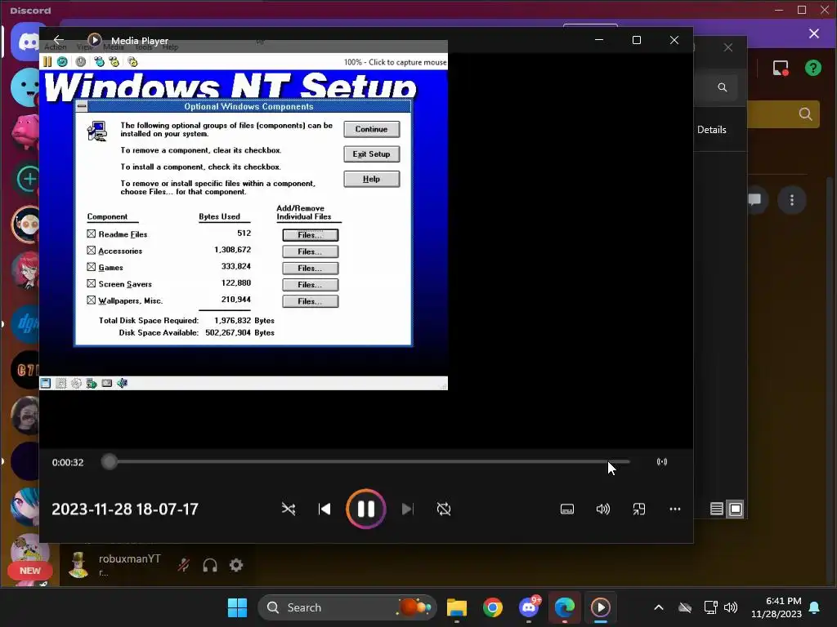
Task: Open the Action menu in VM window
Action: (x=55, y=47)
